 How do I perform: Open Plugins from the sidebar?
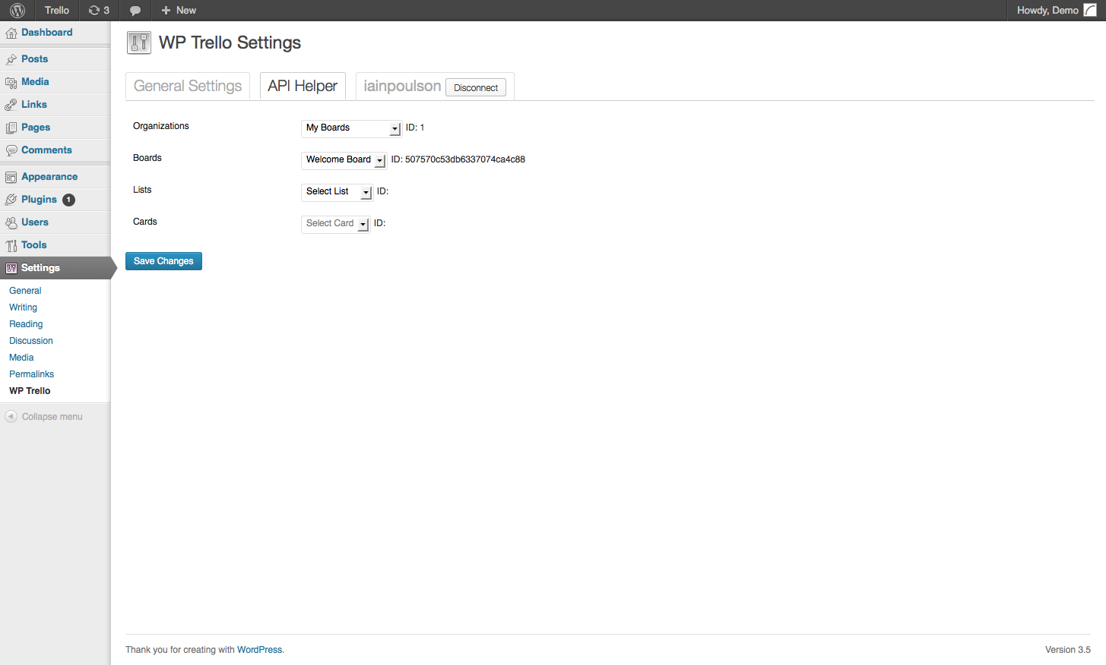click(x=39, y=200)
